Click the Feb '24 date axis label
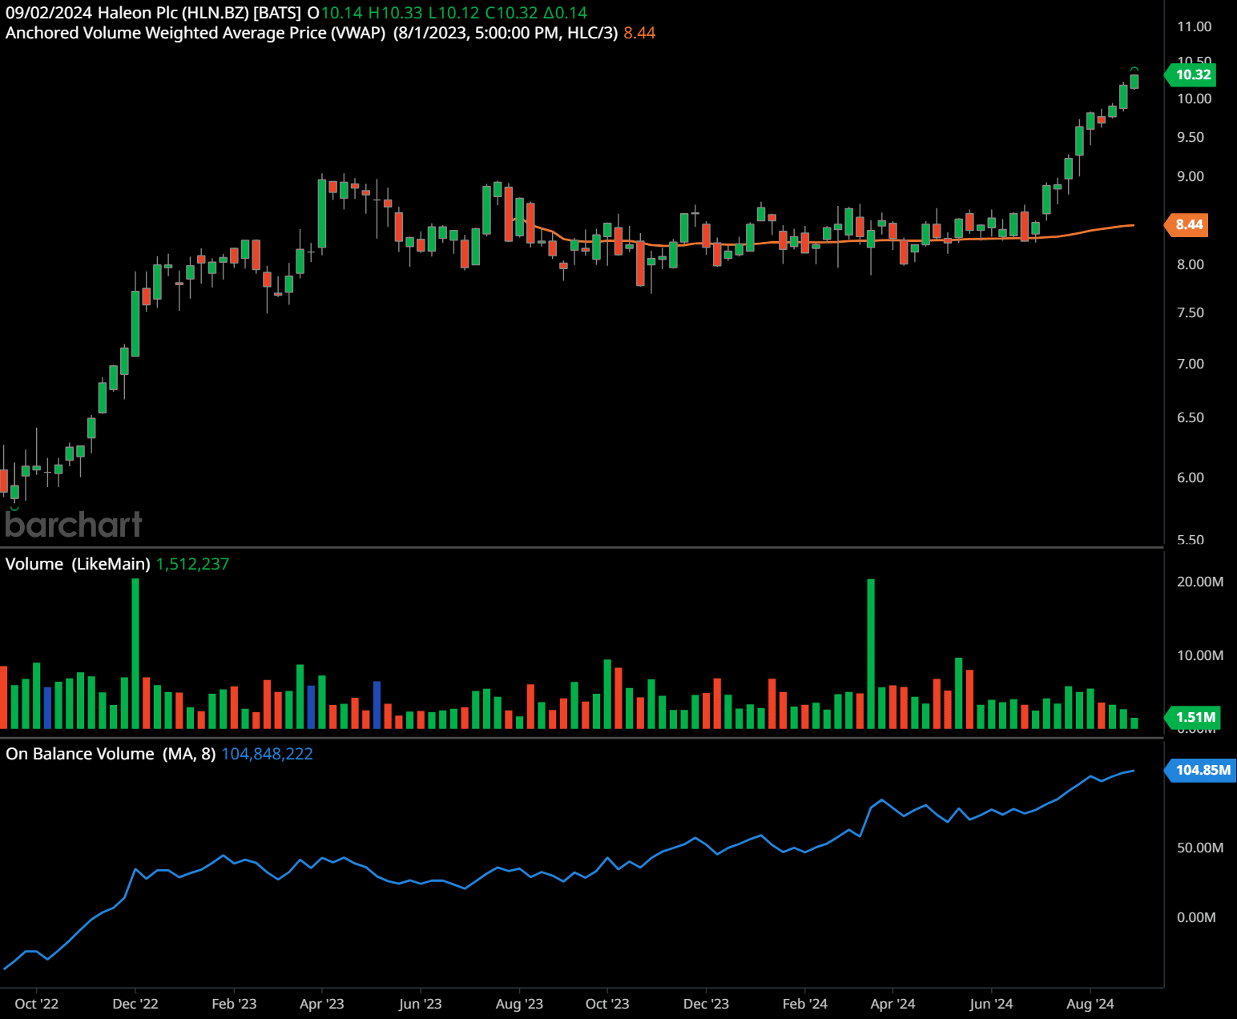1237x1019 pixels. pos(805,1004)
